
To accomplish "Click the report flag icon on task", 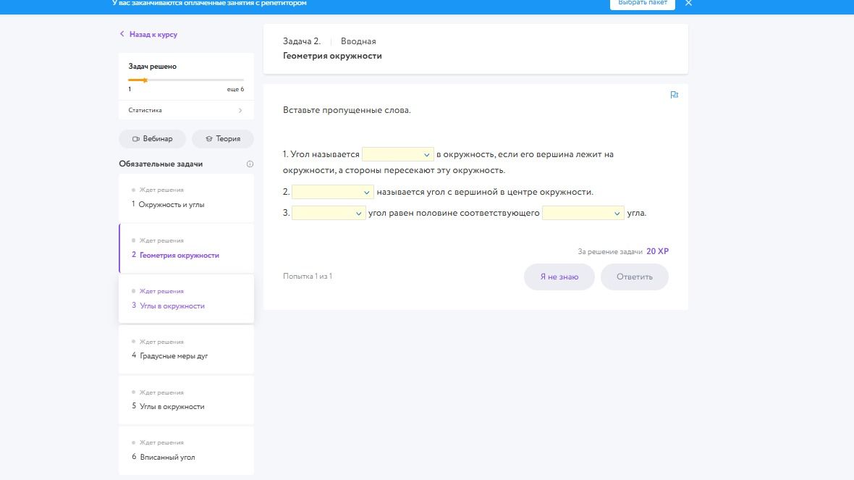I will [675, 95].
